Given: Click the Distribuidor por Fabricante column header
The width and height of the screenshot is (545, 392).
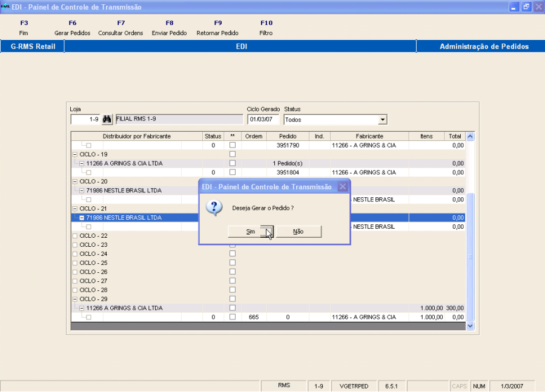Looking at the screenshot, I should (x=137, y=136).
